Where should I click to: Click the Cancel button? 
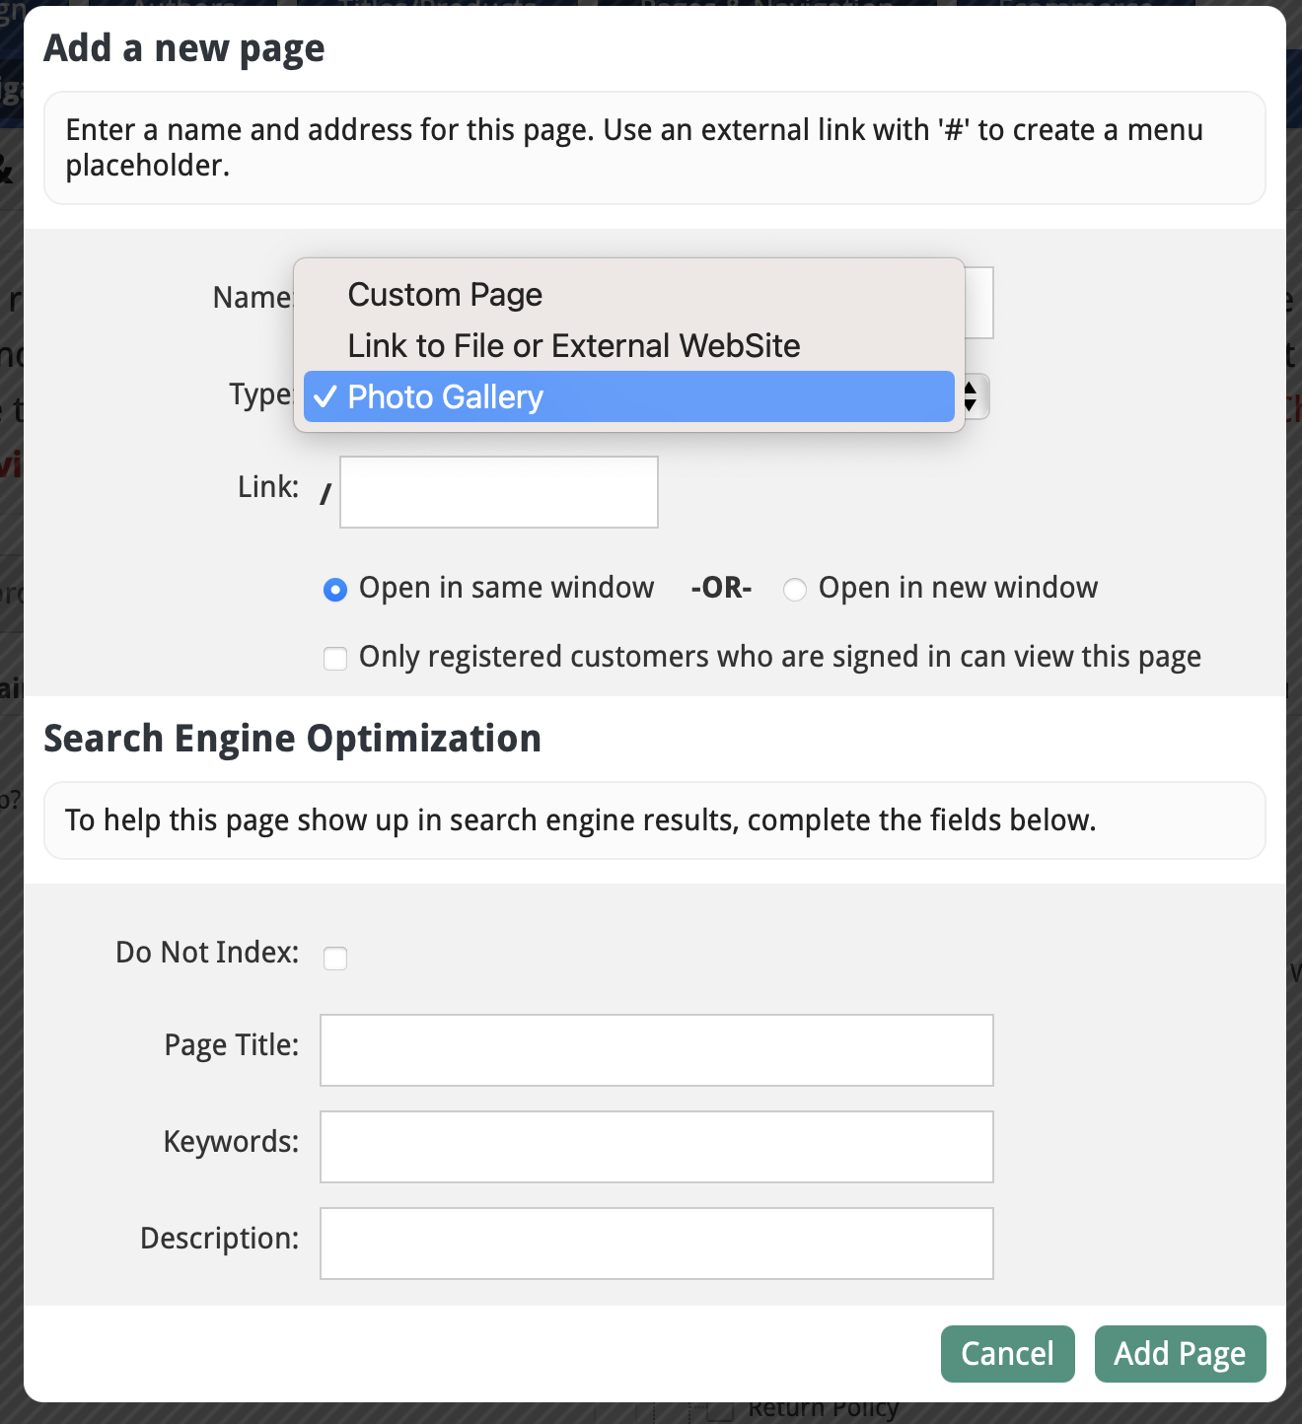pyautogui.click(x=1007, y=1354)
